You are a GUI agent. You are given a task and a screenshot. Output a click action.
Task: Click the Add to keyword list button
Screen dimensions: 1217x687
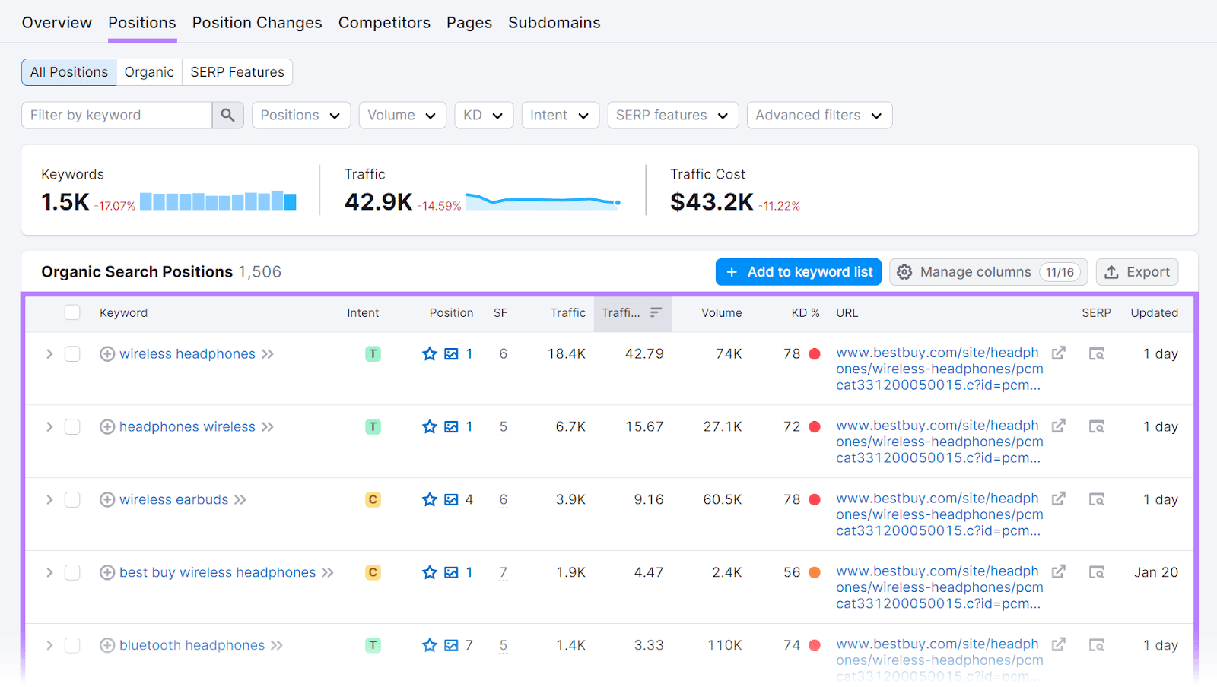tap(798, 271)
